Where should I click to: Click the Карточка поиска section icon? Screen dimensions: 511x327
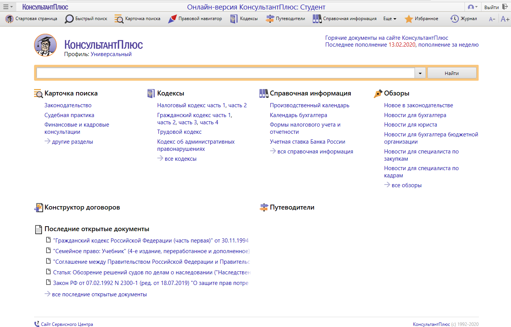tap(38, 94)
